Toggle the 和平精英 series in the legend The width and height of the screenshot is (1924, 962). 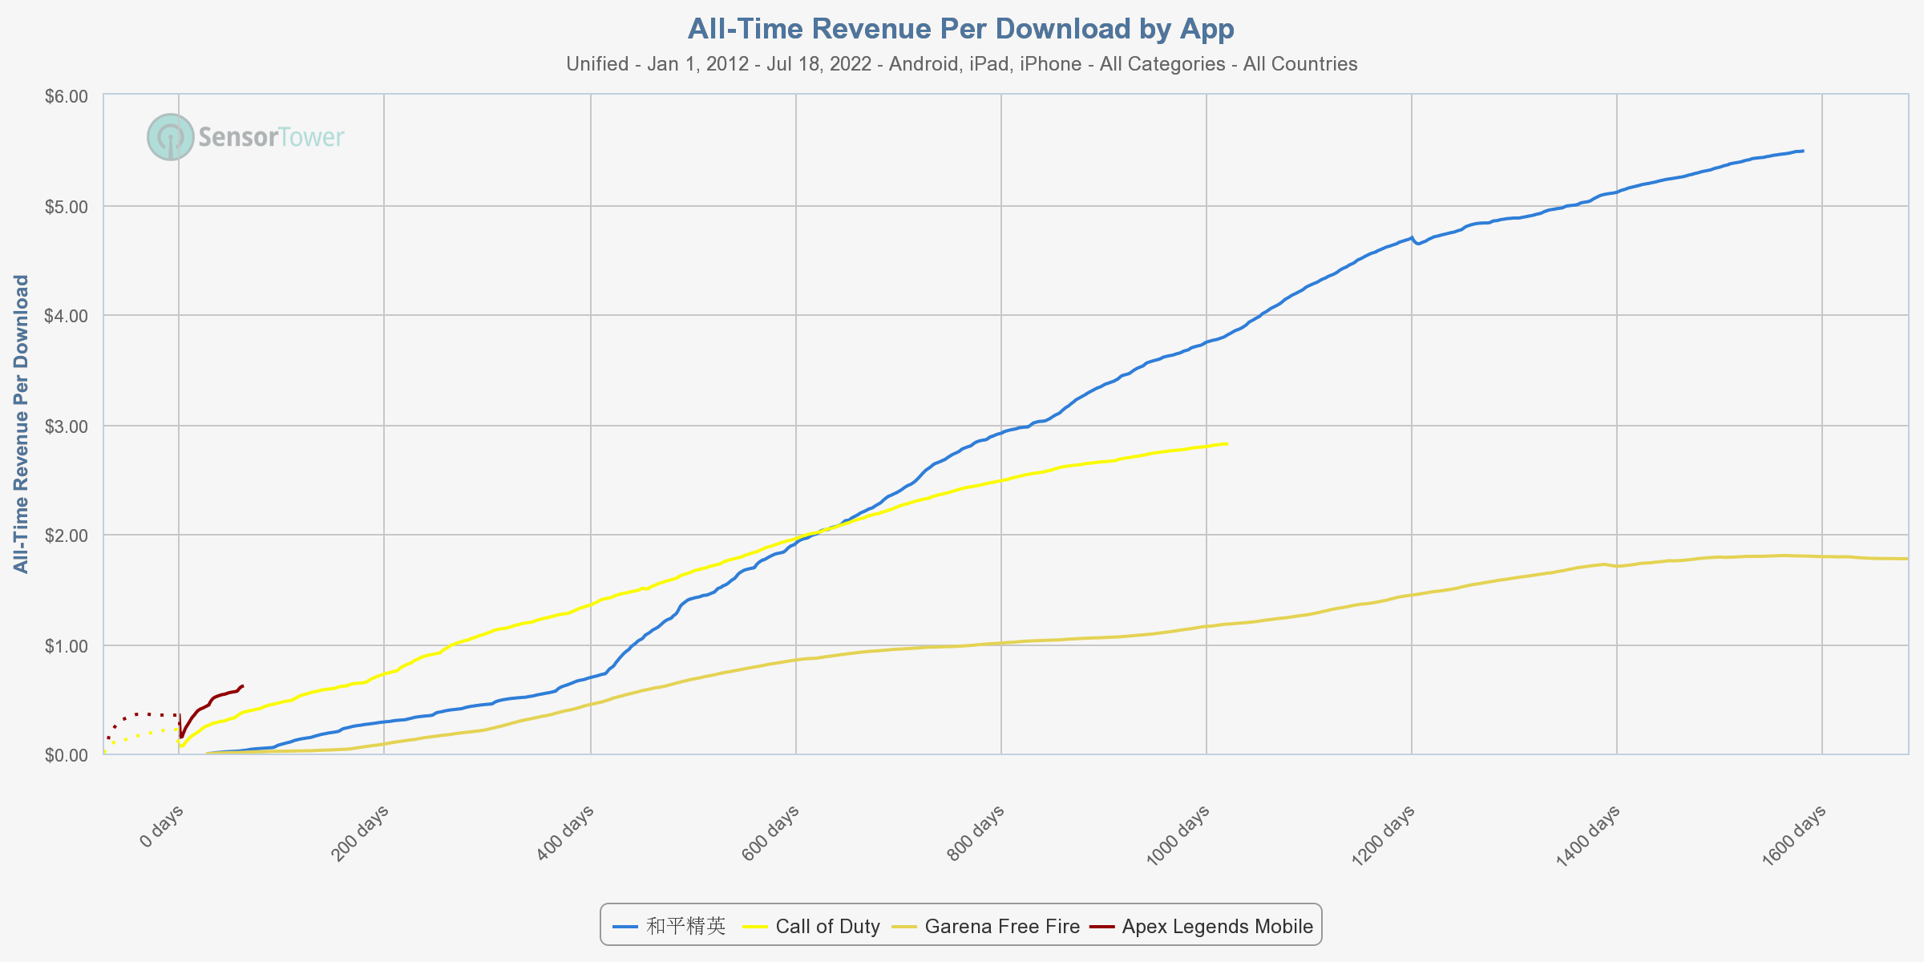point(669,927)
